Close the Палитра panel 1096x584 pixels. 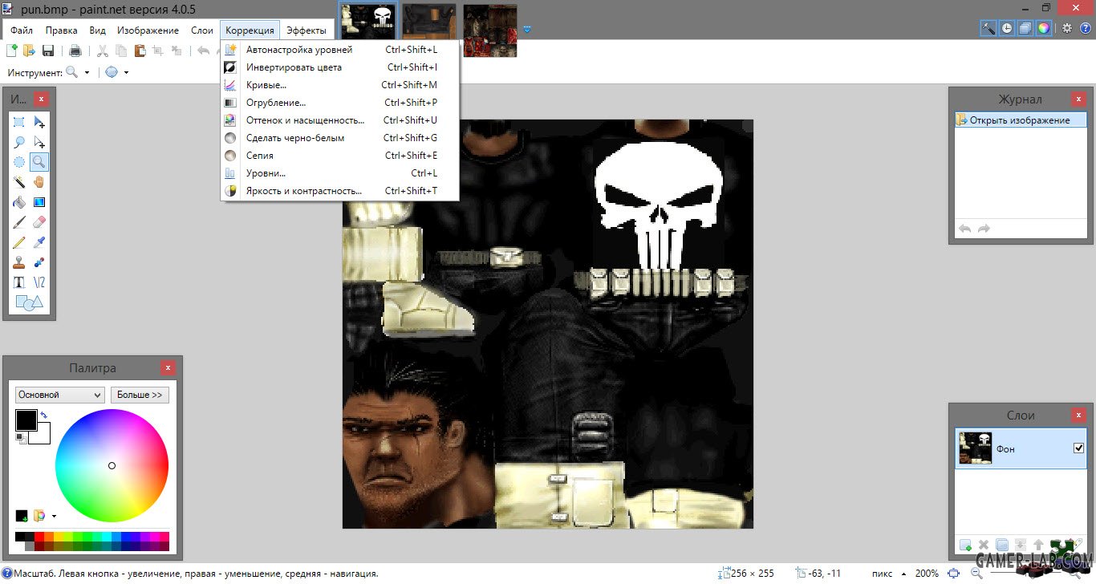(168, 368)
